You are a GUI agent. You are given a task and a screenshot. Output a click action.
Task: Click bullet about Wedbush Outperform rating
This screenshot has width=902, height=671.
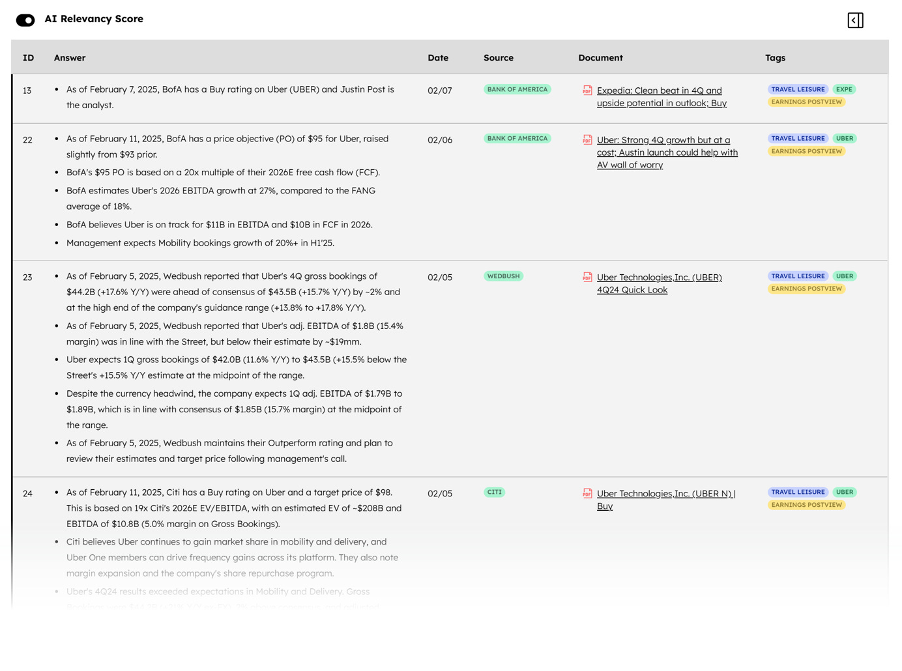tap(229, 451)
